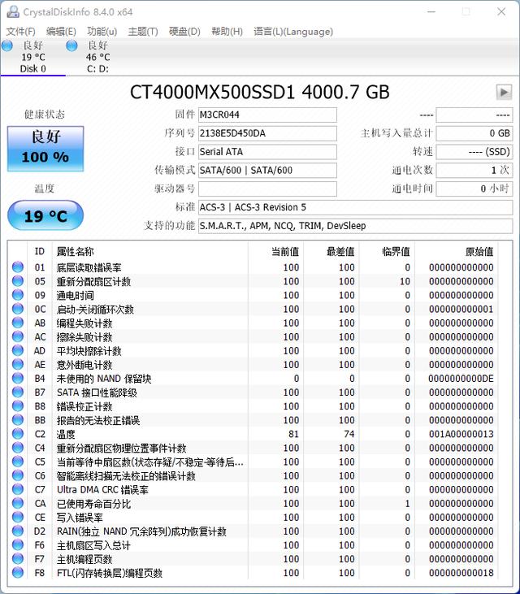
Task: Click the status orb for attribute 09
Action: [x=17, y=295]
